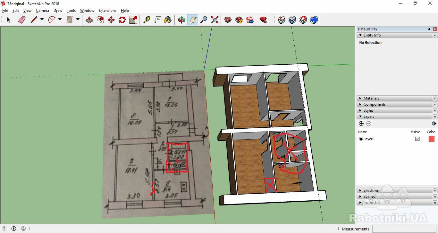Choose the Rotate tool
The width and height of the screenshot is (438, 233).
pos(122,20)
